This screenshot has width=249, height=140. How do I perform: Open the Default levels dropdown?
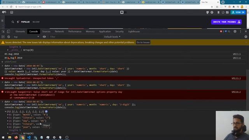coord(112,37)
